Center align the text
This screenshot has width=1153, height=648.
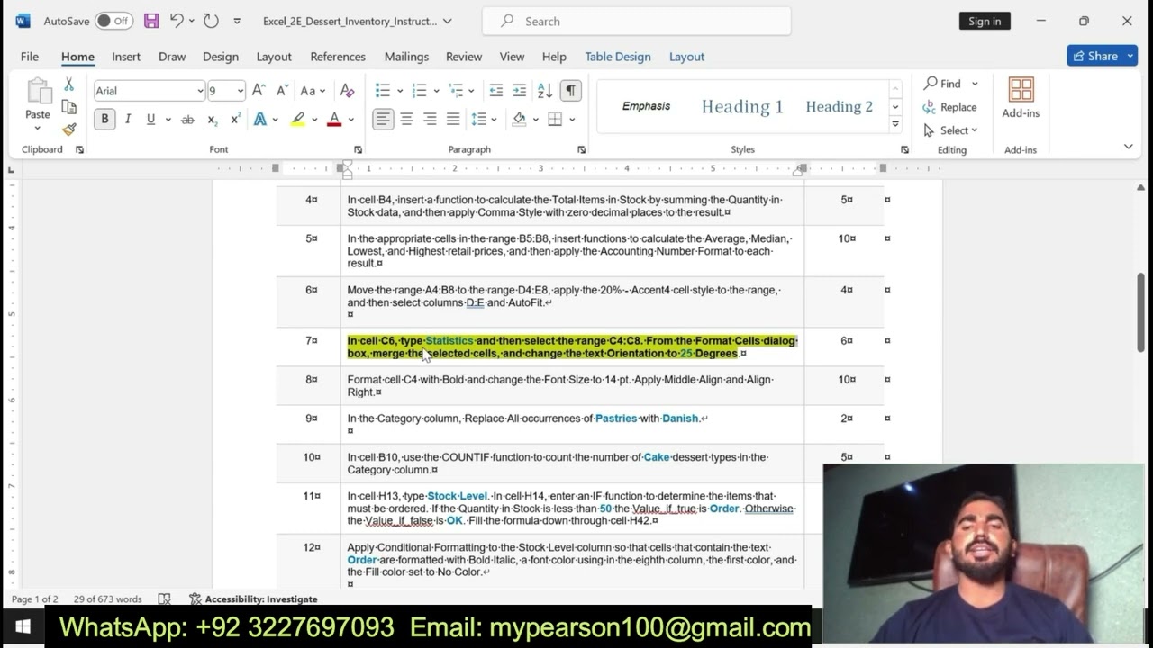click(x=406, y=120)
